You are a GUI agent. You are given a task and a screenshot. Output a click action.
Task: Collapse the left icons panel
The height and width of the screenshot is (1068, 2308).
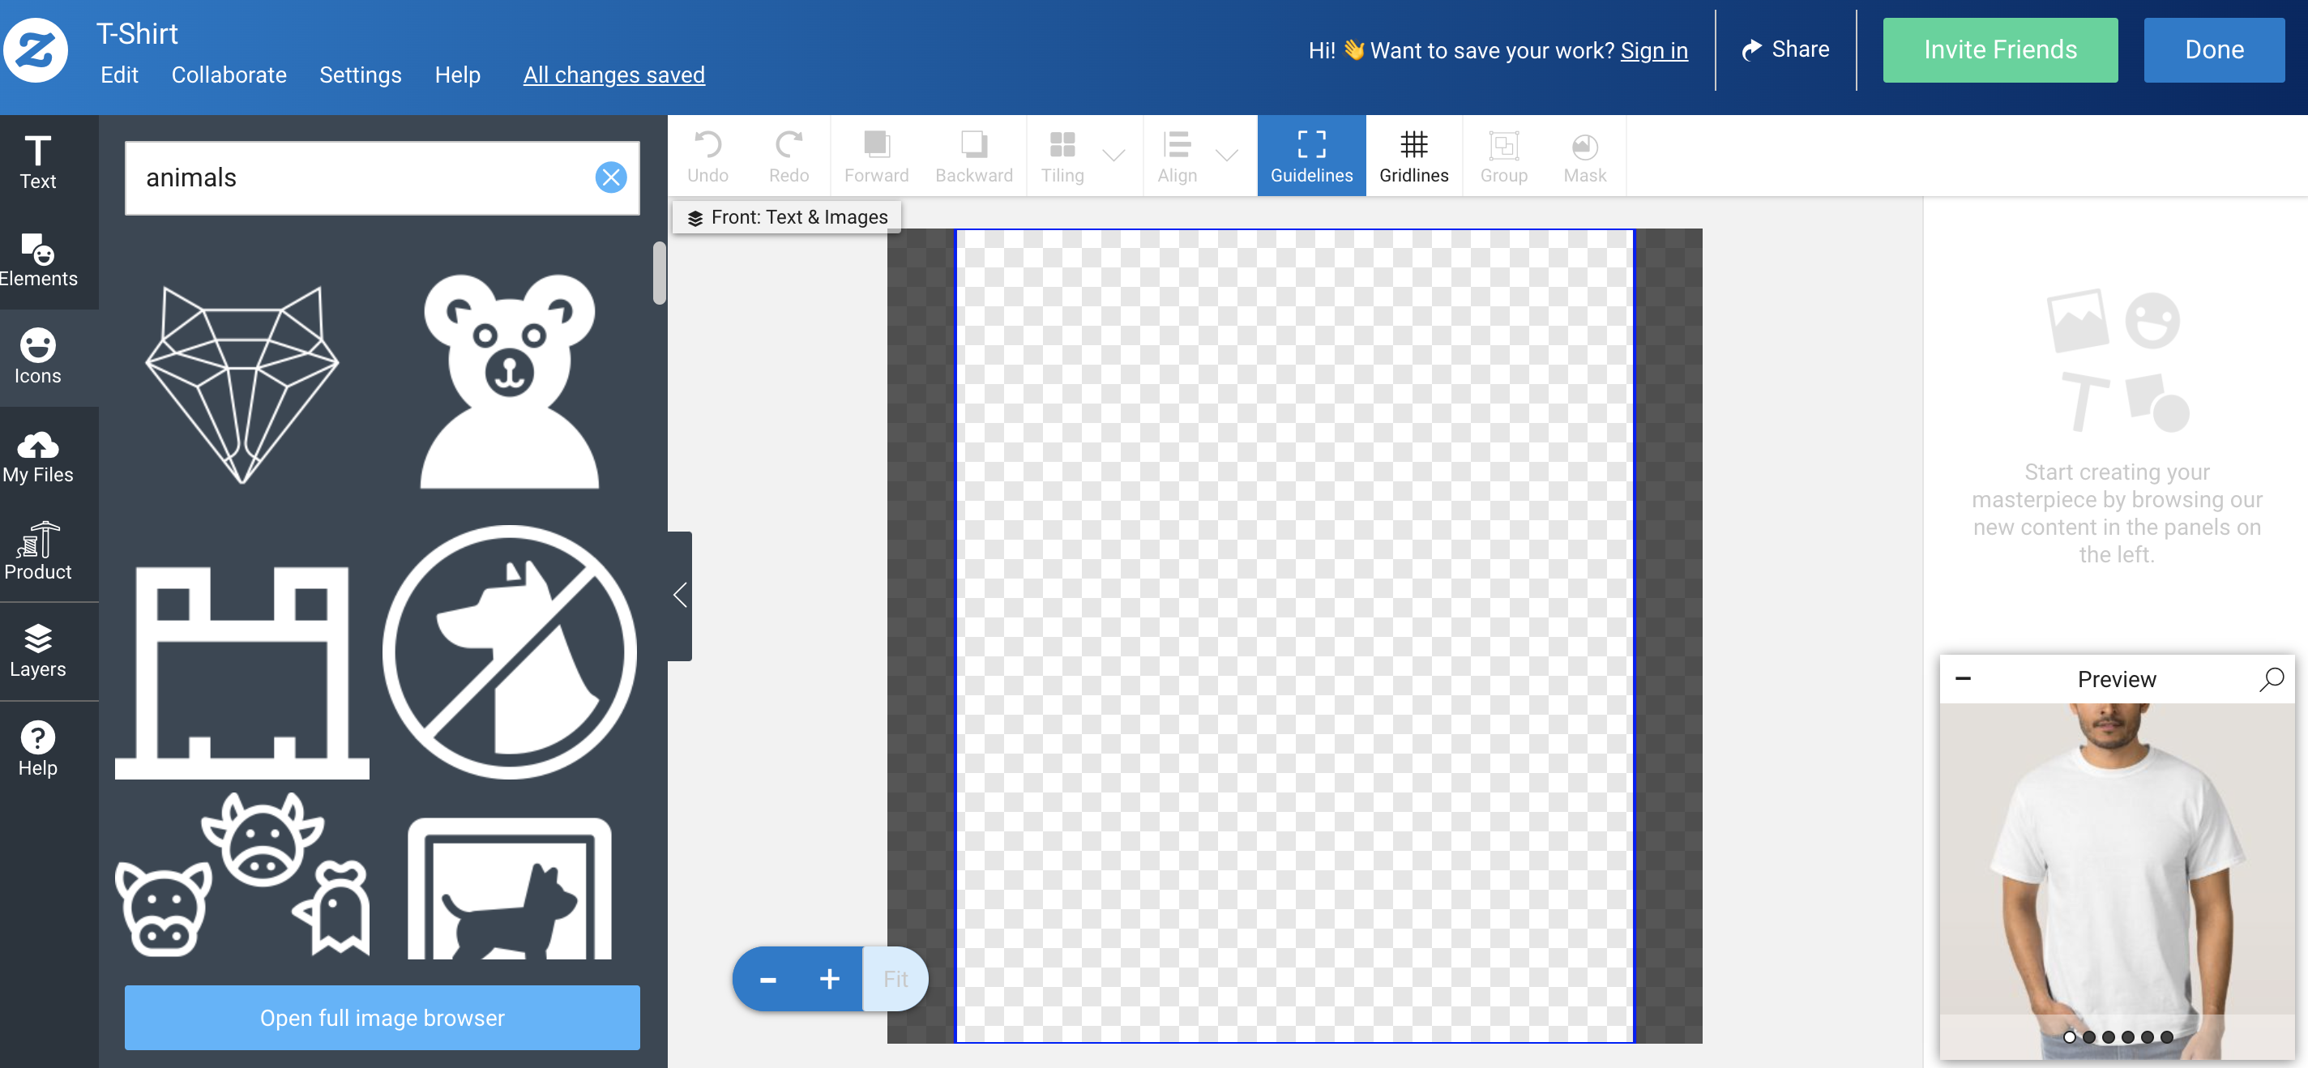[680, 595]
